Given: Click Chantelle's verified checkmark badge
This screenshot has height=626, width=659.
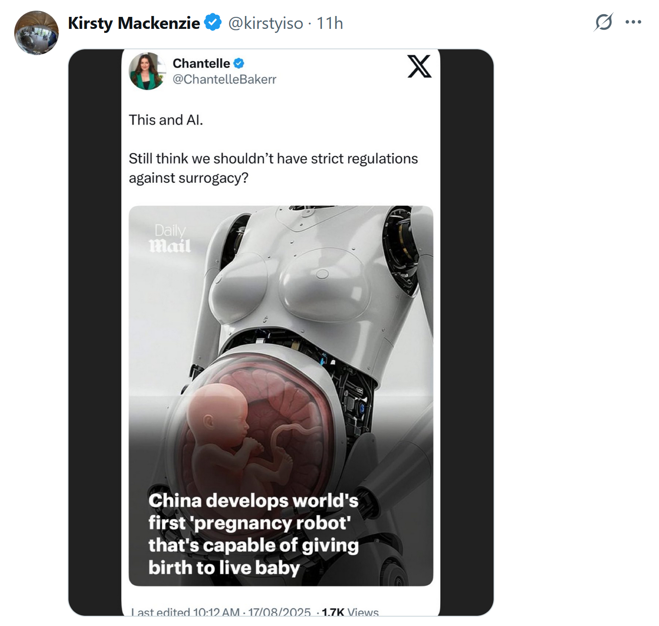Looking at the screenshot, I should (239, 64).
